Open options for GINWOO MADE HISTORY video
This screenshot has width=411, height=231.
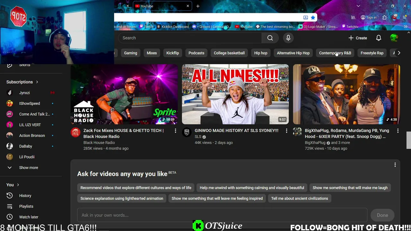[286, 131]
